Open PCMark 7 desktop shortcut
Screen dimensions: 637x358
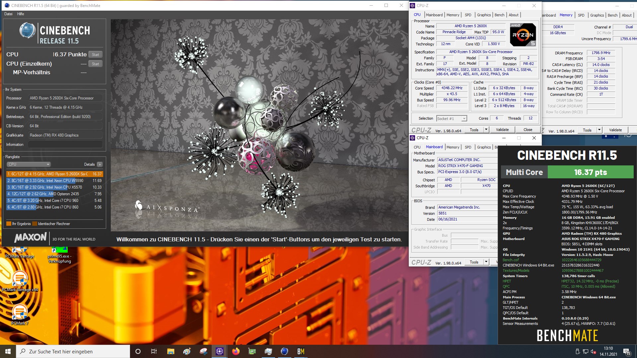[x=20, y=315]
